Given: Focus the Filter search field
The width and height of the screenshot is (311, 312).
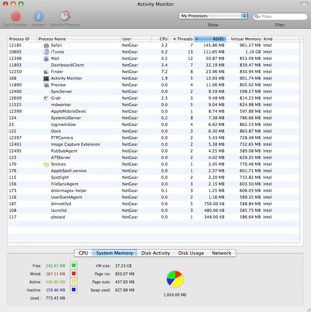Looking at the screenshot, I should pyautogui.click(x=280, y=16).
